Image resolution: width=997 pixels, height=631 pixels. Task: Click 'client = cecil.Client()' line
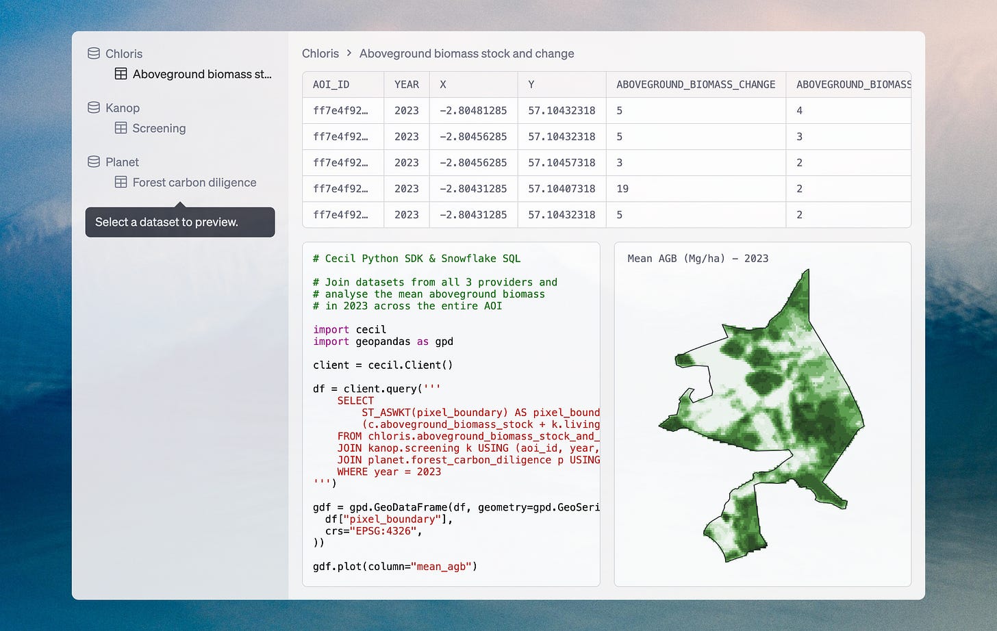tap(383, 365)
